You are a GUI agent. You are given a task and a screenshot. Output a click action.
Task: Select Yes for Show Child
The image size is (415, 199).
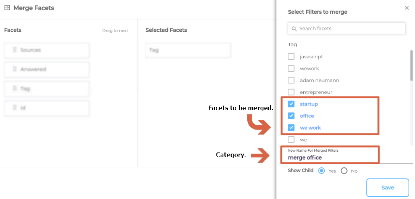point(321,171)
